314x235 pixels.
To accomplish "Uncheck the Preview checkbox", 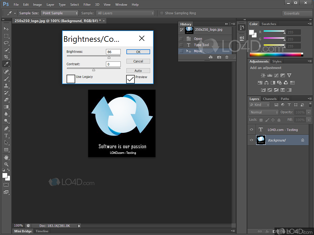I will (130, 79).
